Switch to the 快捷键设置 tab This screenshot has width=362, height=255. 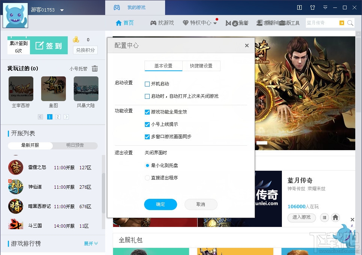click(201, 66)
